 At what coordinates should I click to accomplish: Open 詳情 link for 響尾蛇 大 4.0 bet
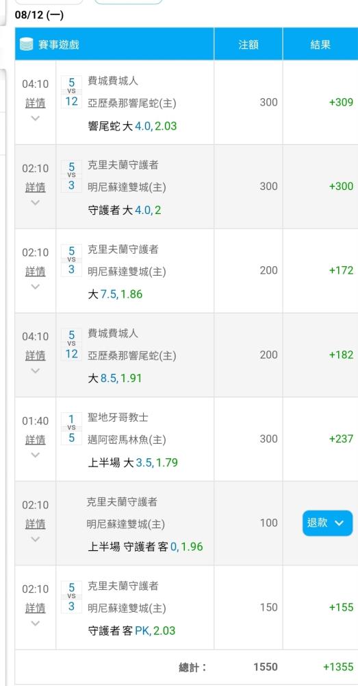[36, 104]
